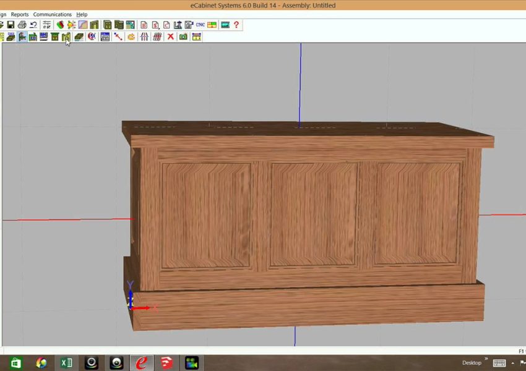Click the camera snapshot icon in toolbar
526x371 pixels.
coord(183,37)
